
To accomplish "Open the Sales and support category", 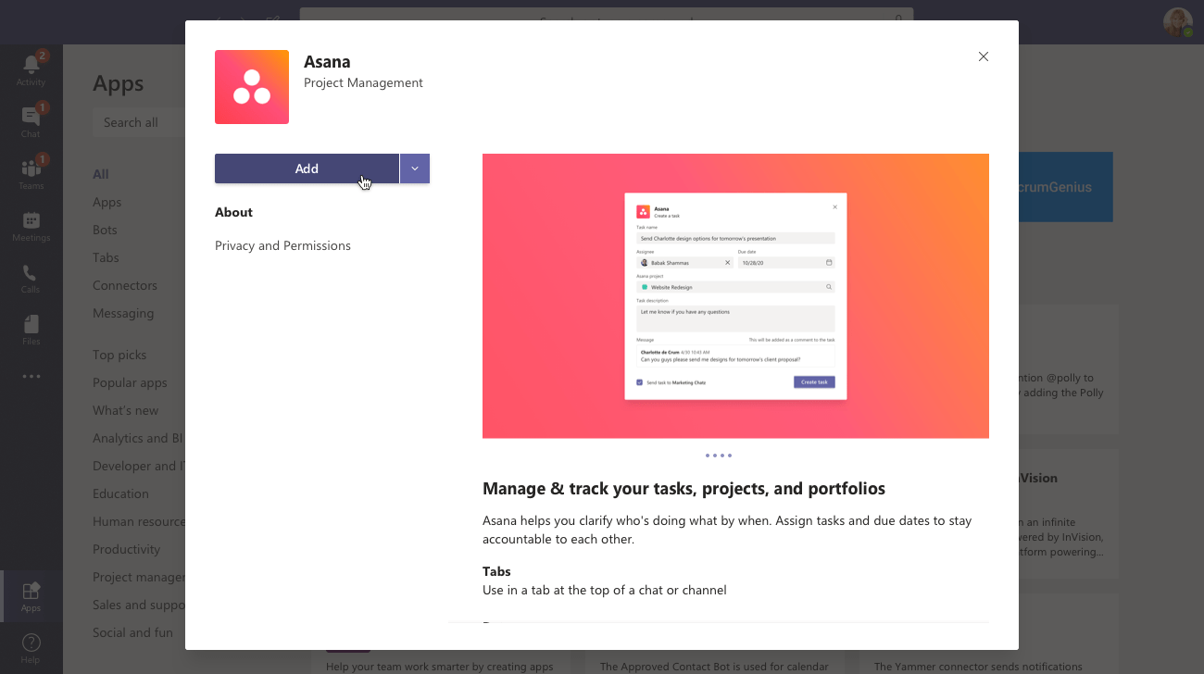I will pos(139,605).
